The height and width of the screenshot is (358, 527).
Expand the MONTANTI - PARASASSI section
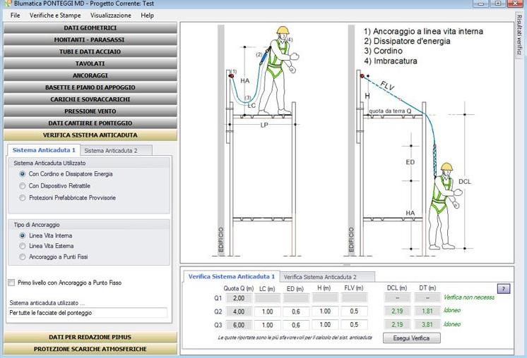pyautogui.click(x=90, y=40)
